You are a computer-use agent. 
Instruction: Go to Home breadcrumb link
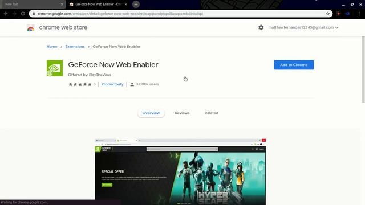tap(52, 47)
